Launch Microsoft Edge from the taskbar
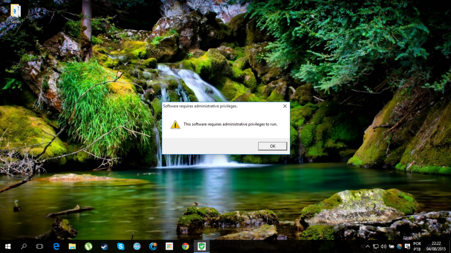 tap(56, 246)
